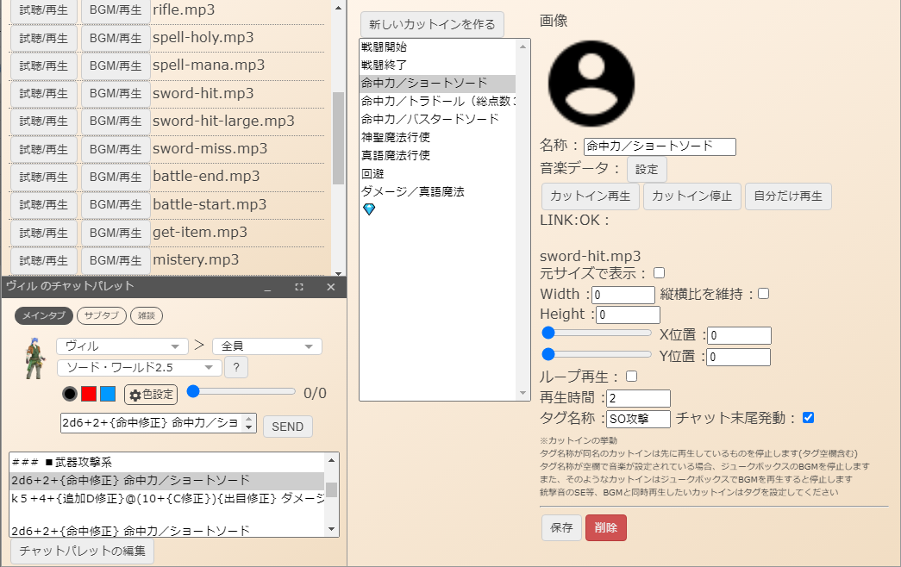The height and width of the screenshot is (567, 901).
Task: Select the blue diamond cut-in list entry
Action: point(369,209)
